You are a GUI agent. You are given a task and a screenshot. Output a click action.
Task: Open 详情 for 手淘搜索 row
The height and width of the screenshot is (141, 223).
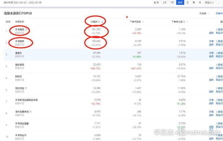click(211, 41)
